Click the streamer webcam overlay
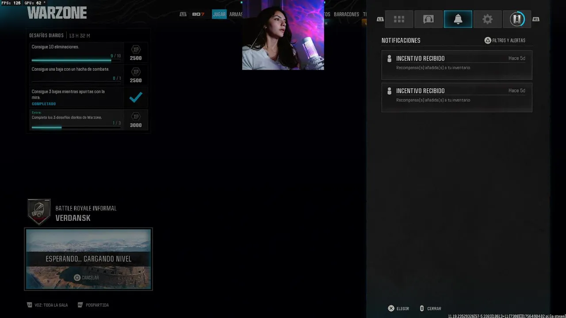 tap(283, 35)
